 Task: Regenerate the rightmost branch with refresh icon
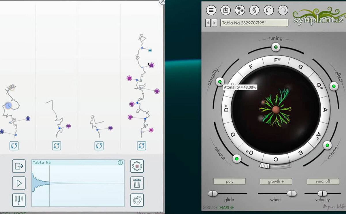tap(141, 146)
